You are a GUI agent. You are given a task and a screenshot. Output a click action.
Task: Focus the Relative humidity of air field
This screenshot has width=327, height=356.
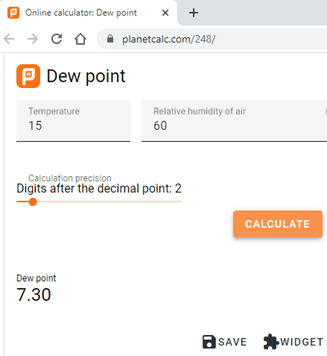[x=234, y=121]
